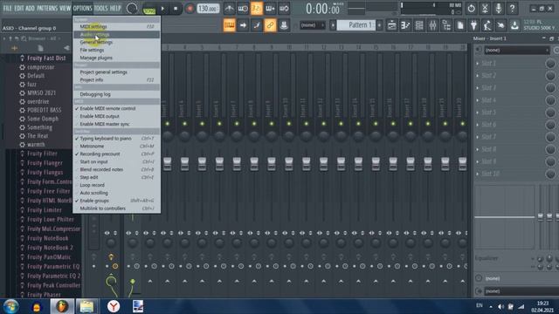The height and width of the screenshot is (314, 559).
Task: Click the render/export download icon
Action: pyautogui.click(x=514, y=25)
